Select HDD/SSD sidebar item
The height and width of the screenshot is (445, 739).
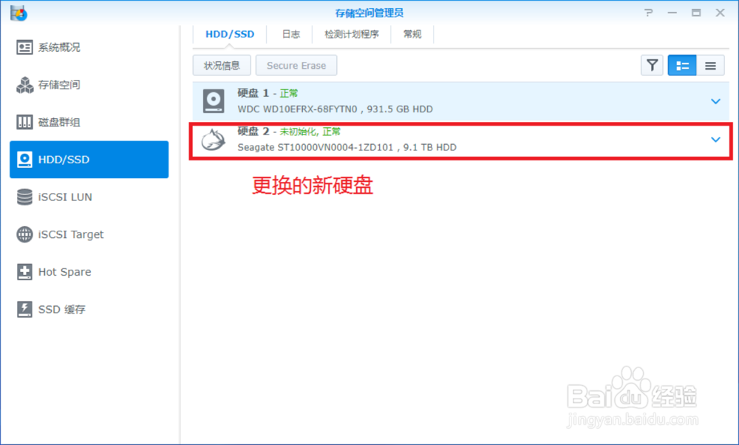[89, 160]
